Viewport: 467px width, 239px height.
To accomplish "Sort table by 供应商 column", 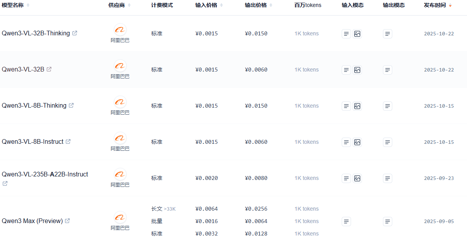I will (x=129, y=5).
